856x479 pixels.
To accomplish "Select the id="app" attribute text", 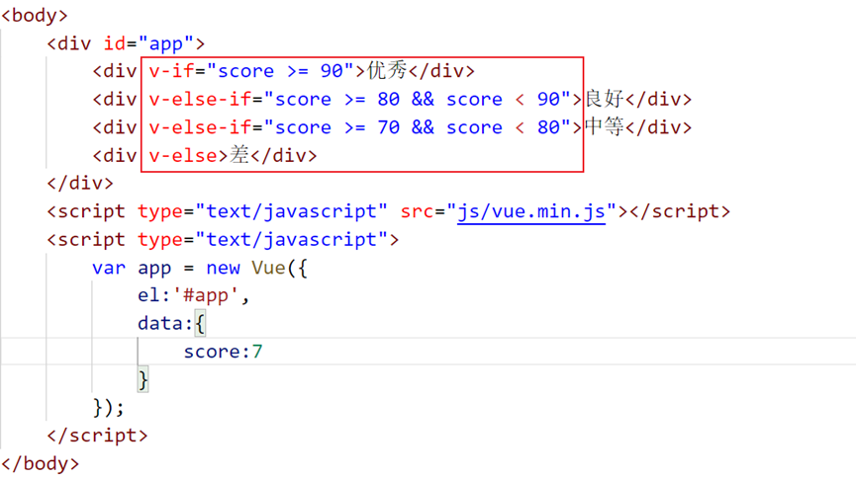I will (x=148, y=43).
